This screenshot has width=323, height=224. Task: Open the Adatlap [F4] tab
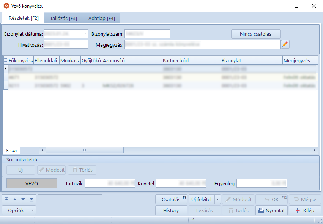click(x=101, y=18)
